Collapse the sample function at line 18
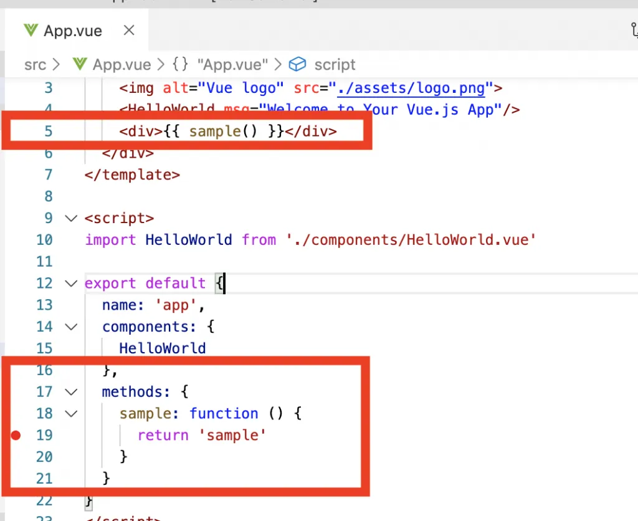 [x=71, y=414]
